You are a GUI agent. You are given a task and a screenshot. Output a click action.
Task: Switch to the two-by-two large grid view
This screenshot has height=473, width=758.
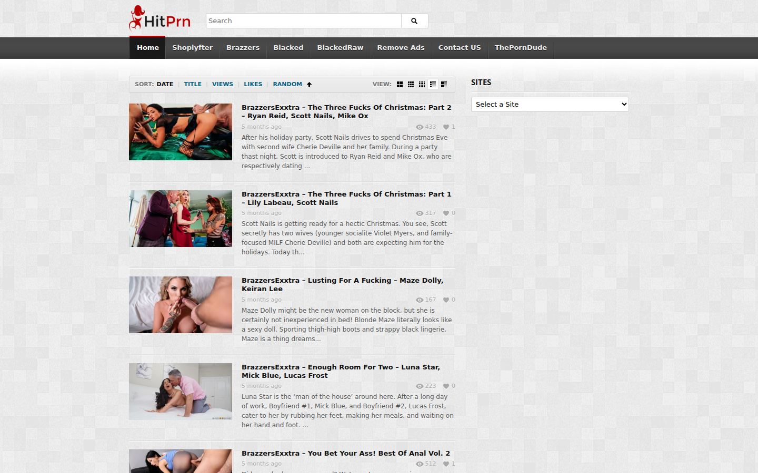[x=400, y=84]
